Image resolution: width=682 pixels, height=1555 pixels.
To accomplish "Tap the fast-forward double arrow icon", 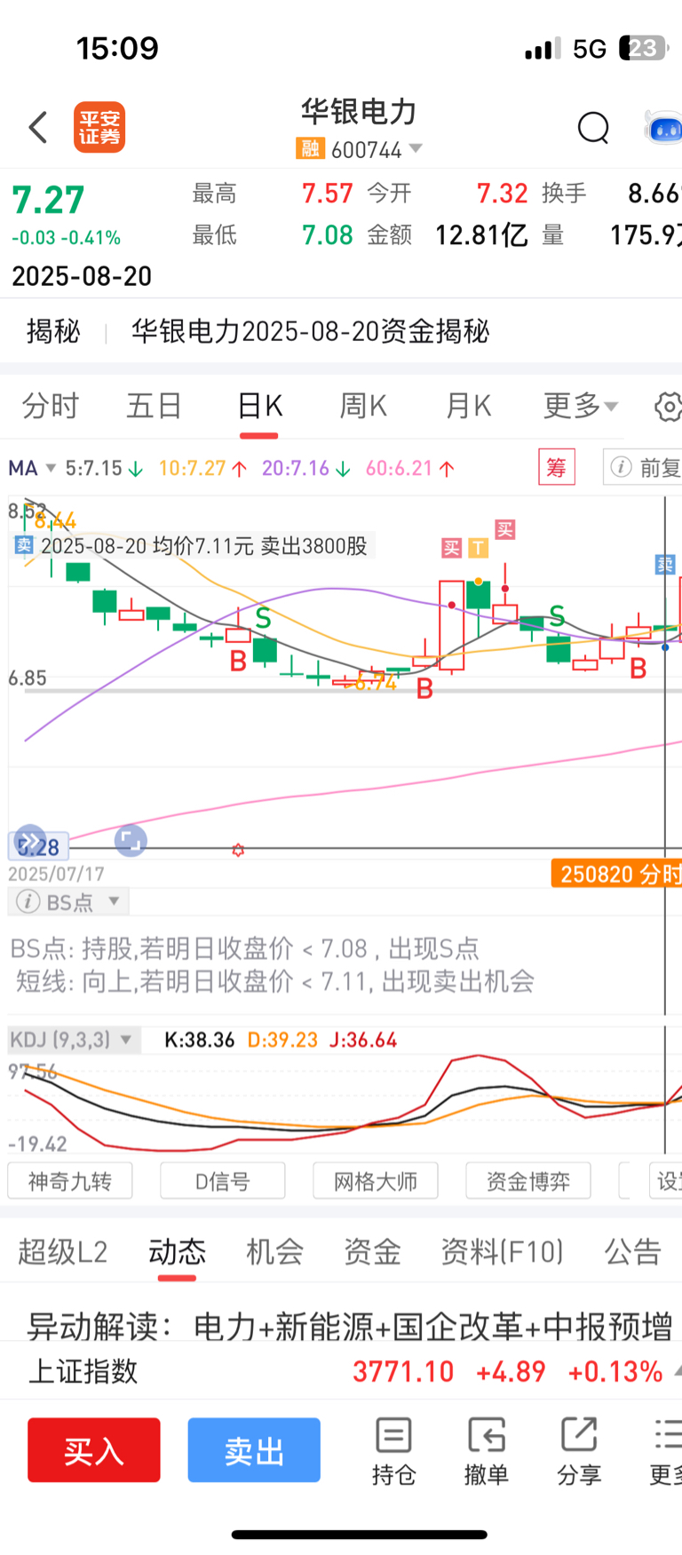I will point(30,840).
